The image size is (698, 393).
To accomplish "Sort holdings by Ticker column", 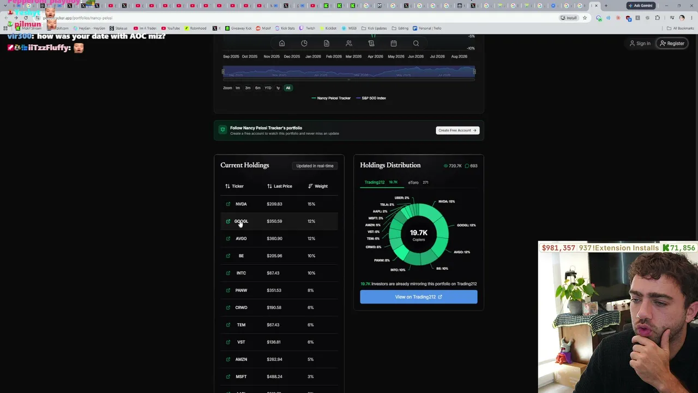I will pos(234,186).
